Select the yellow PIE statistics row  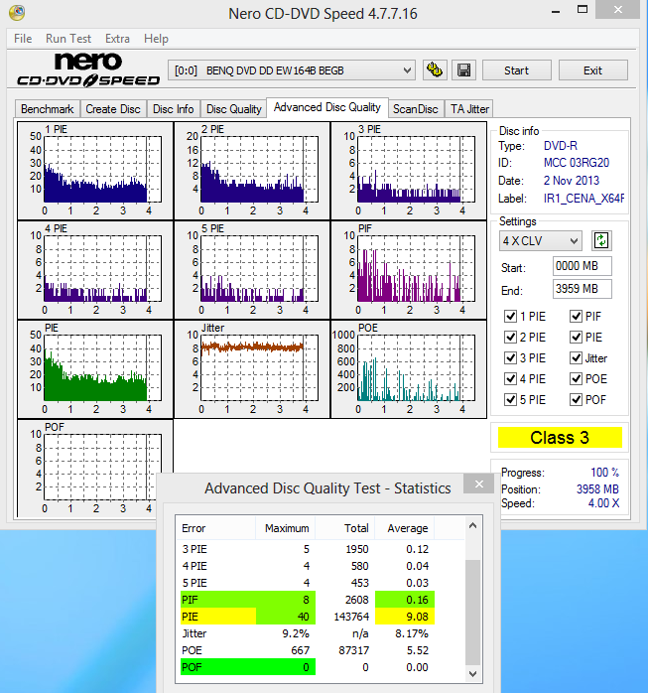coord(308,617)
